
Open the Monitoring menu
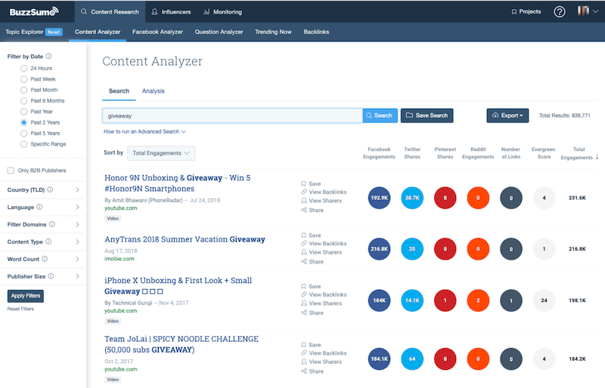point(222,12)
